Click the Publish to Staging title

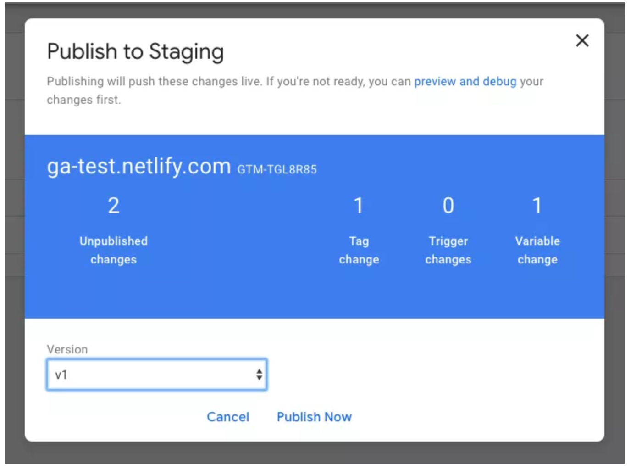coord(135,51)
